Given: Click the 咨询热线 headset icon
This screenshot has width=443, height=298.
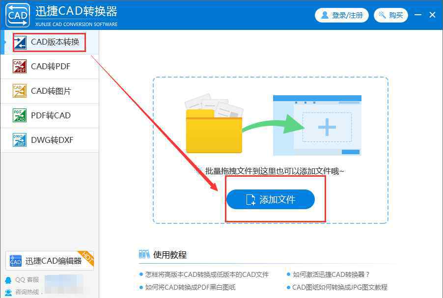Looking at the screenshot, I should (8, 292).
